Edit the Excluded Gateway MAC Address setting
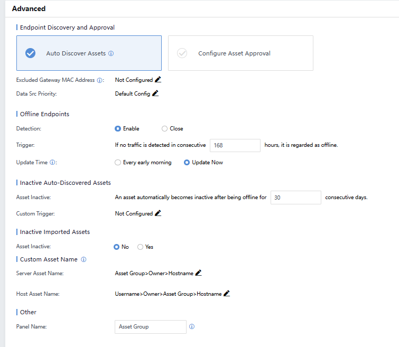399x347 pixels. (x=157, y=80)
